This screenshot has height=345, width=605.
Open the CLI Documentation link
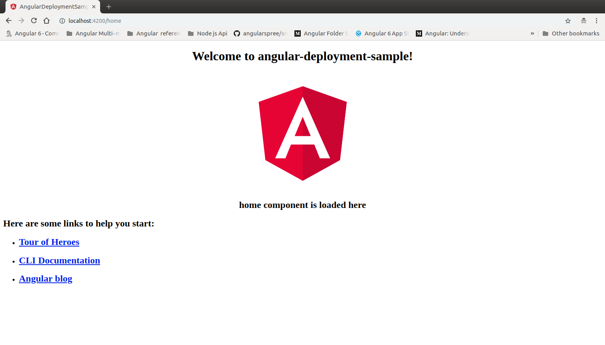pyautogui.click(x=60, y=261)
